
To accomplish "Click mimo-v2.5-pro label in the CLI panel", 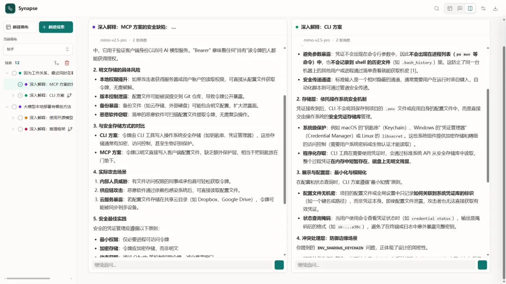I will (x=317, y=40).
